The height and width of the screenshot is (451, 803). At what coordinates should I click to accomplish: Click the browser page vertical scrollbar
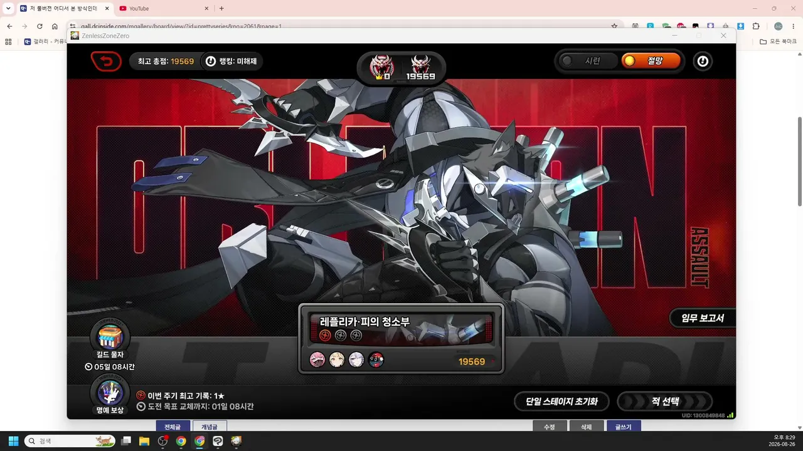[x=799, y=161]
